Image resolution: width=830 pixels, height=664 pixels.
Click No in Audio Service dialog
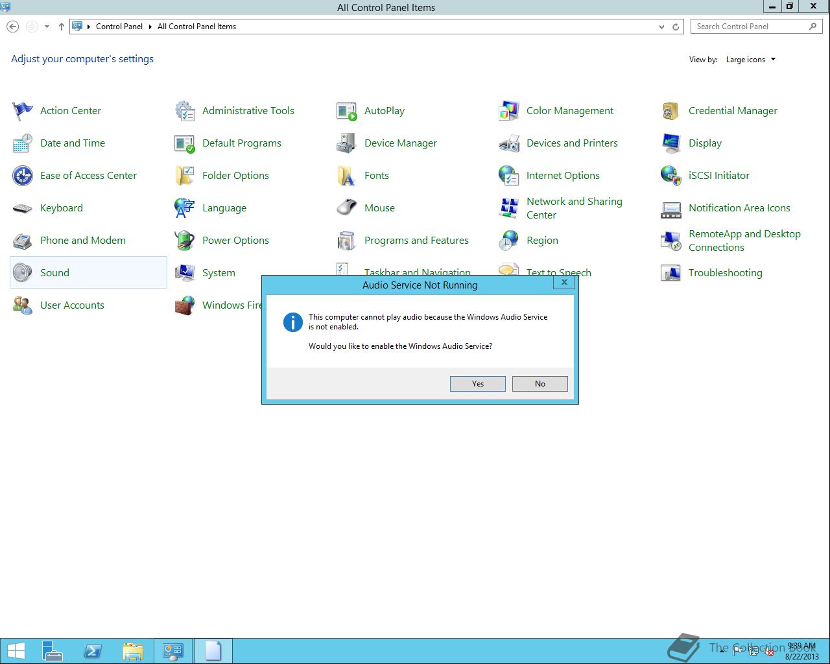click(540, 384)
